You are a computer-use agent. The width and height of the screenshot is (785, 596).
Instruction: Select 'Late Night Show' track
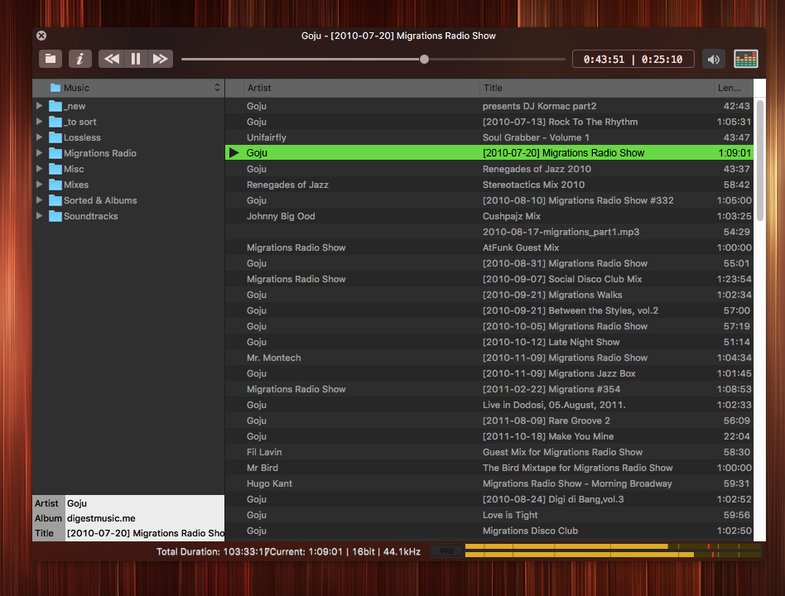point(489,342)
